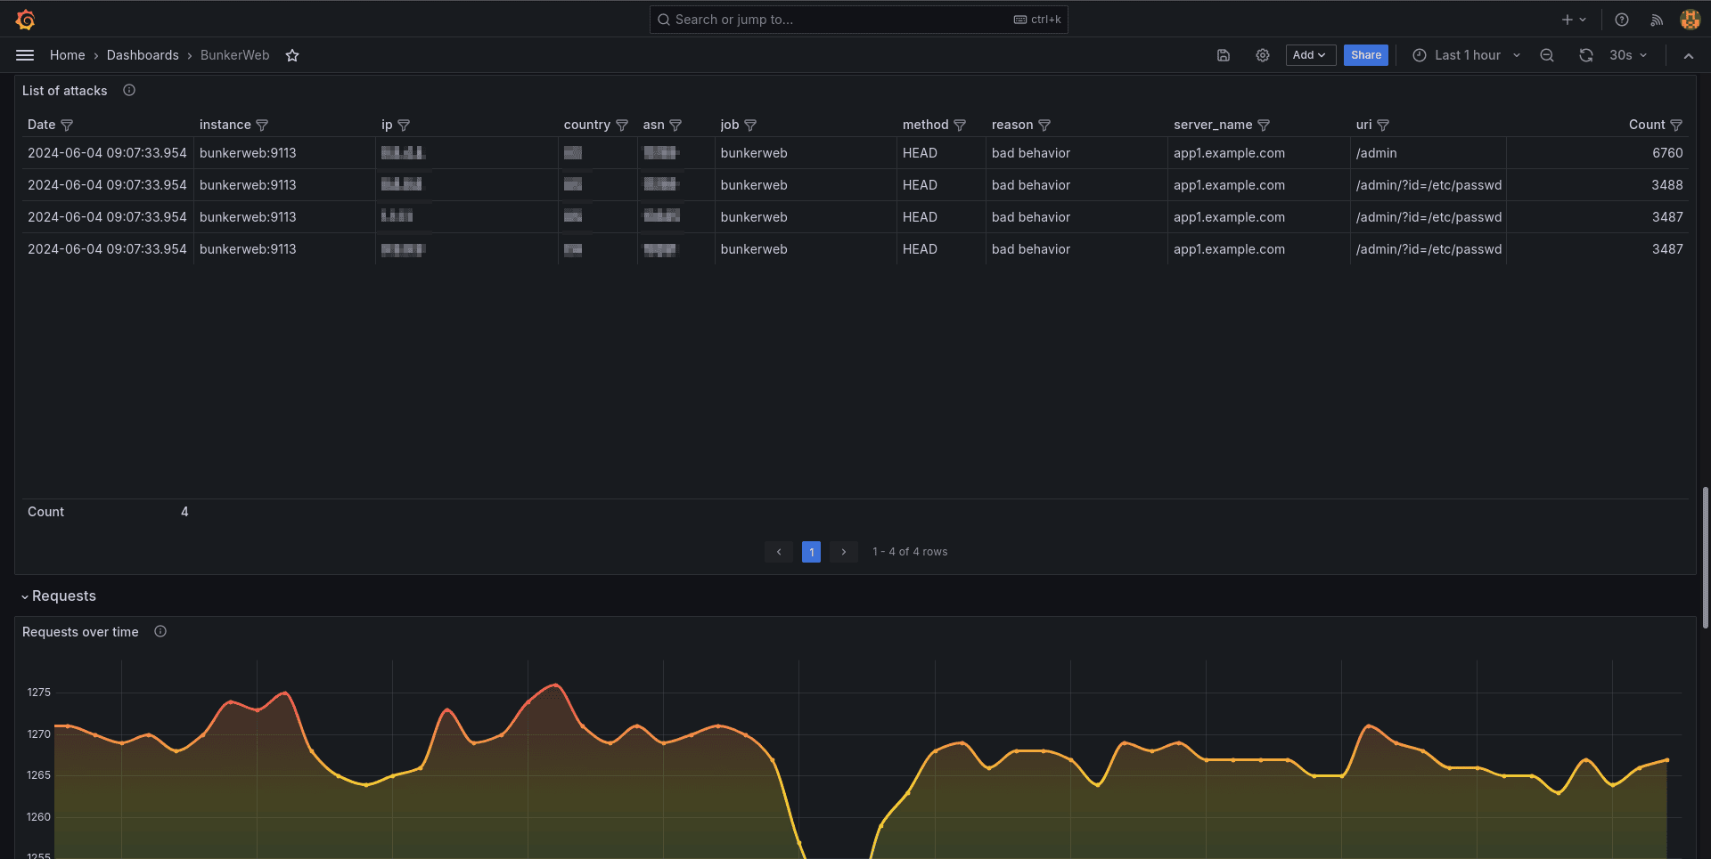Open the 30s auto-refresh interval dropdown

[x=1626, y=55]
